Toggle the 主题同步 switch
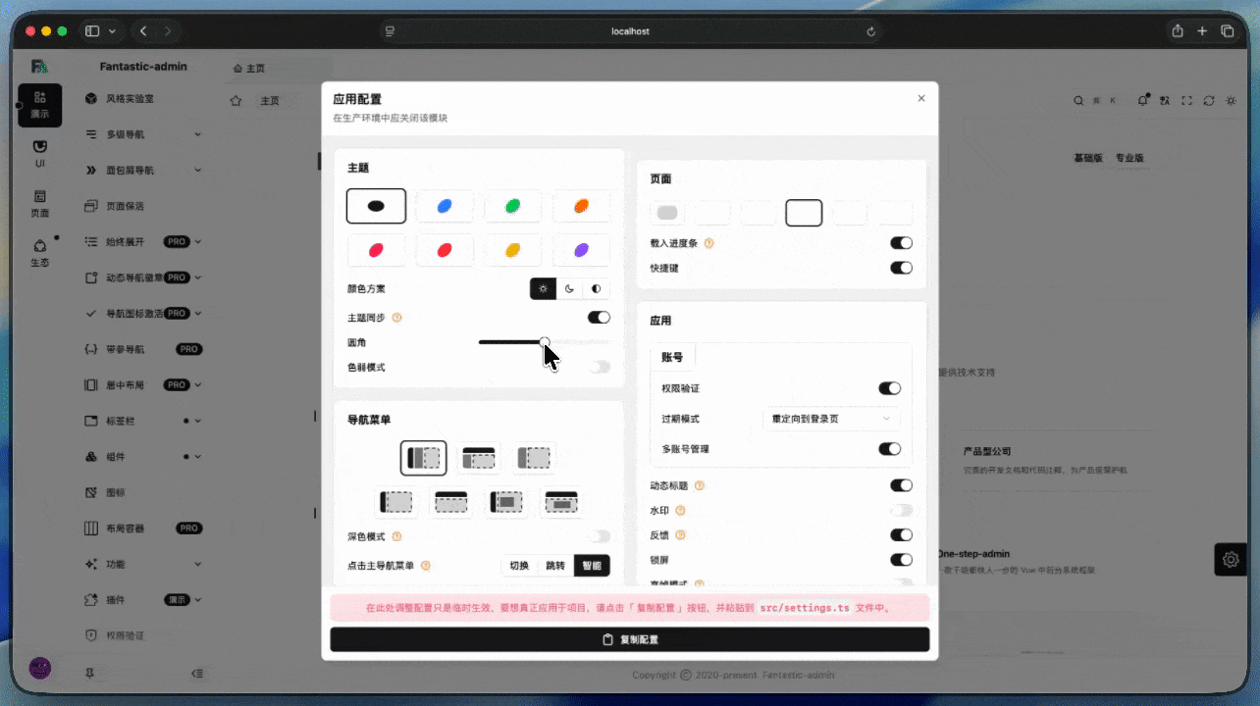Image resolution: width=1260 pixels, height=706 pixels. pyautogui.click(x=599, y=318)
